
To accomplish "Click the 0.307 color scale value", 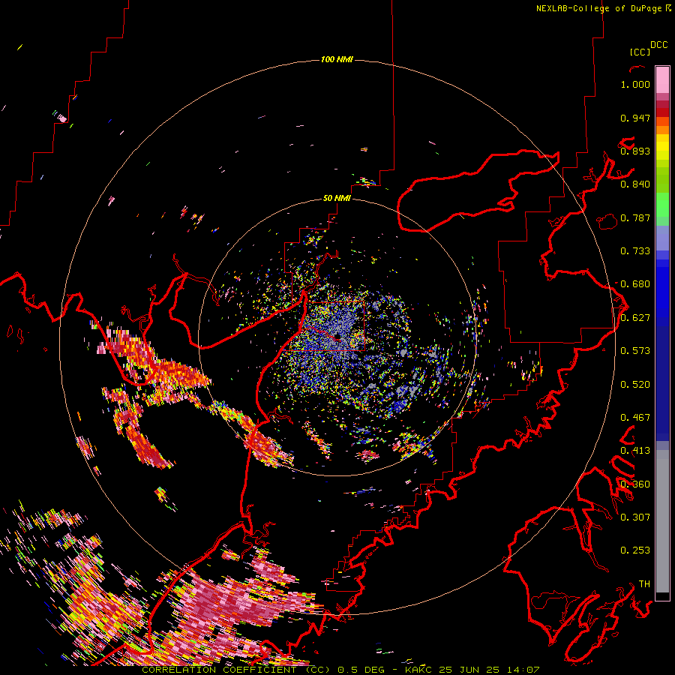I will [635, 517].
